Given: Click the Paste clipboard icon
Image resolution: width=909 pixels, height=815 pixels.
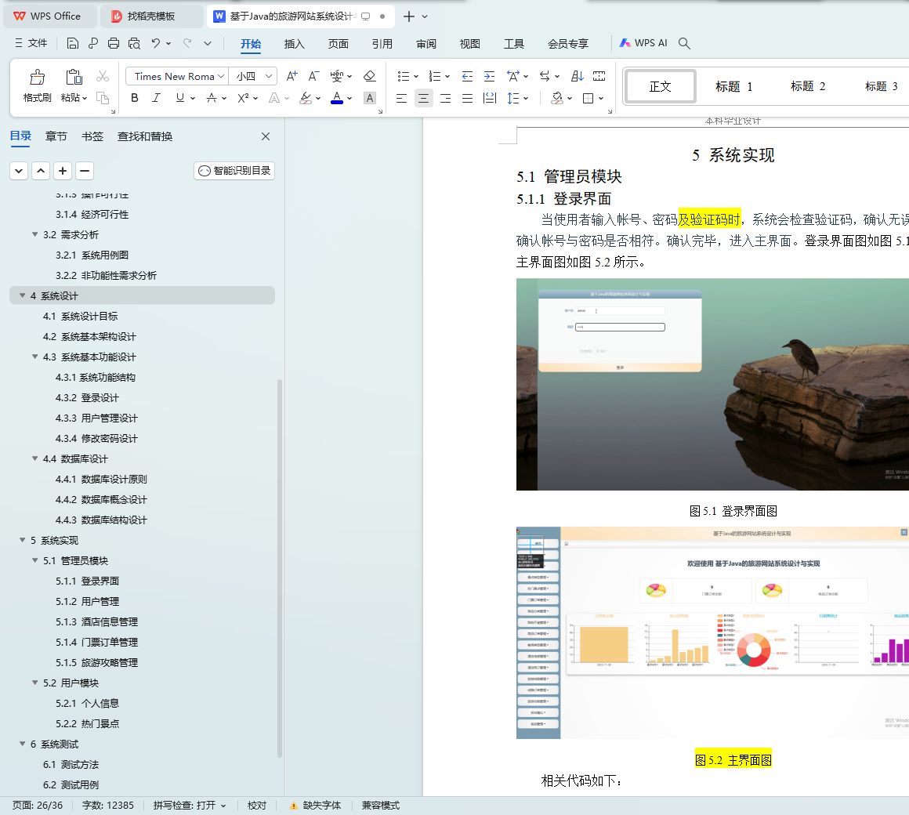Looking at the screenshot, I should tap(74, 77).
